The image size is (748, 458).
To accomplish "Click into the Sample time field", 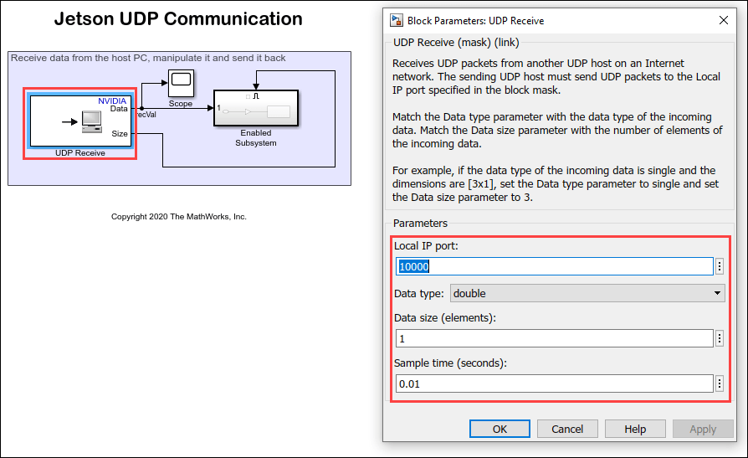I will point(554,383).
